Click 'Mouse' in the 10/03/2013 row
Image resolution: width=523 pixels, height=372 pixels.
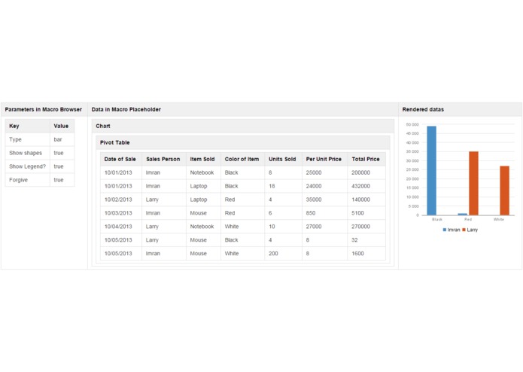[x=203, y=213]
